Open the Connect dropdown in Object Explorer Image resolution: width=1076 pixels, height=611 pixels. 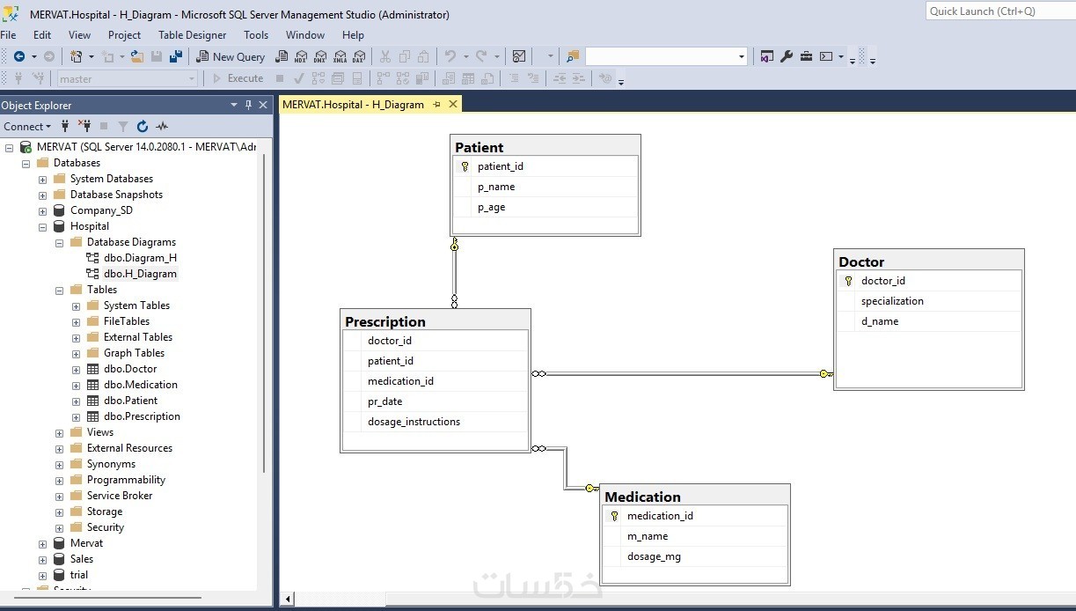click(27, 126)
